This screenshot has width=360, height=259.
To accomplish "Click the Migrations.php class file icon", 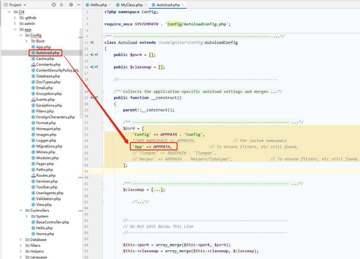I will [33, 146].
